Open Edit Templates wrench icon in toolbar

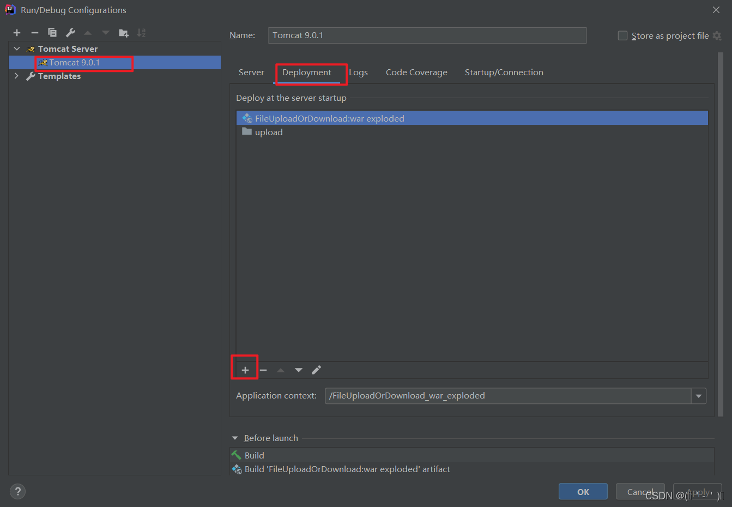click(x=70, y=33)
